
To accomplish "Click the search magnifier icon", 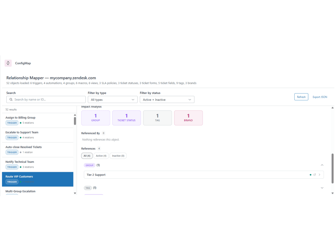I will pyautogui.click(x=11, y=99).
